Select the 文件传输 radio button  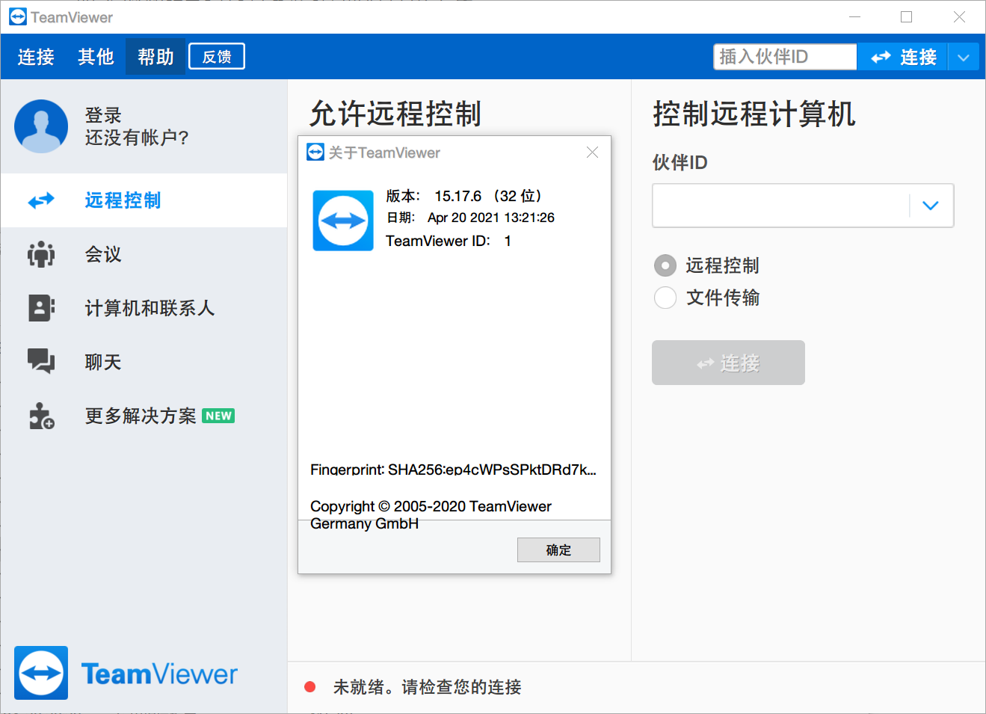[665, 298]
